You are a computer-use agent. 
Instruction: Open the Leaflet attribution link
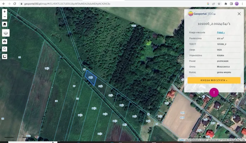point(181,140)
